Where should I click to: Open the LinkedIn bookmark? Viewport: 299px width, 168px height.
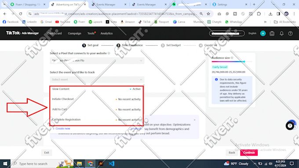29,22
